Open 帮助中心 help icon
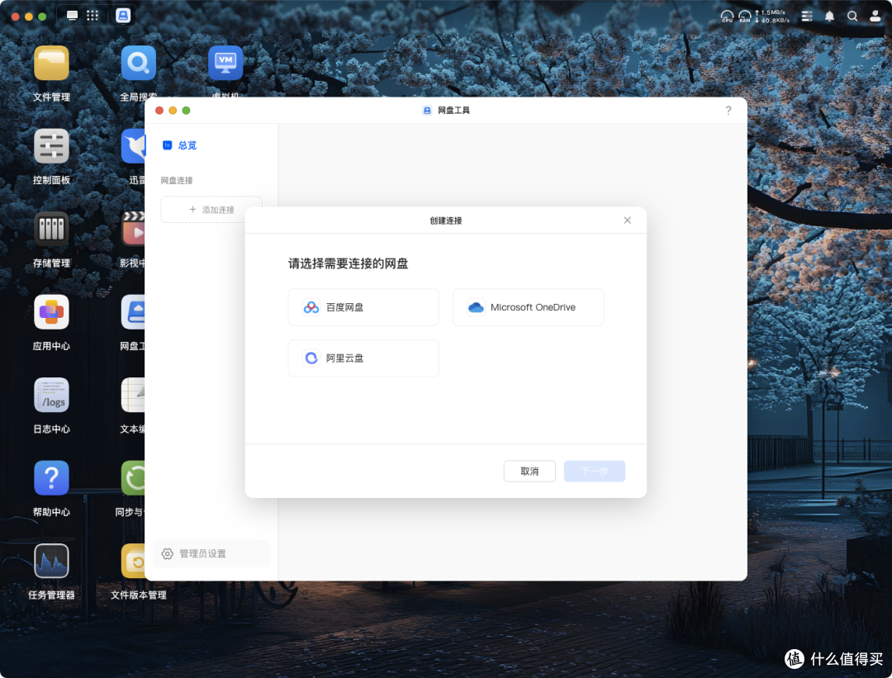This screenshot has width=892, height=678. (x=51, y=478)
